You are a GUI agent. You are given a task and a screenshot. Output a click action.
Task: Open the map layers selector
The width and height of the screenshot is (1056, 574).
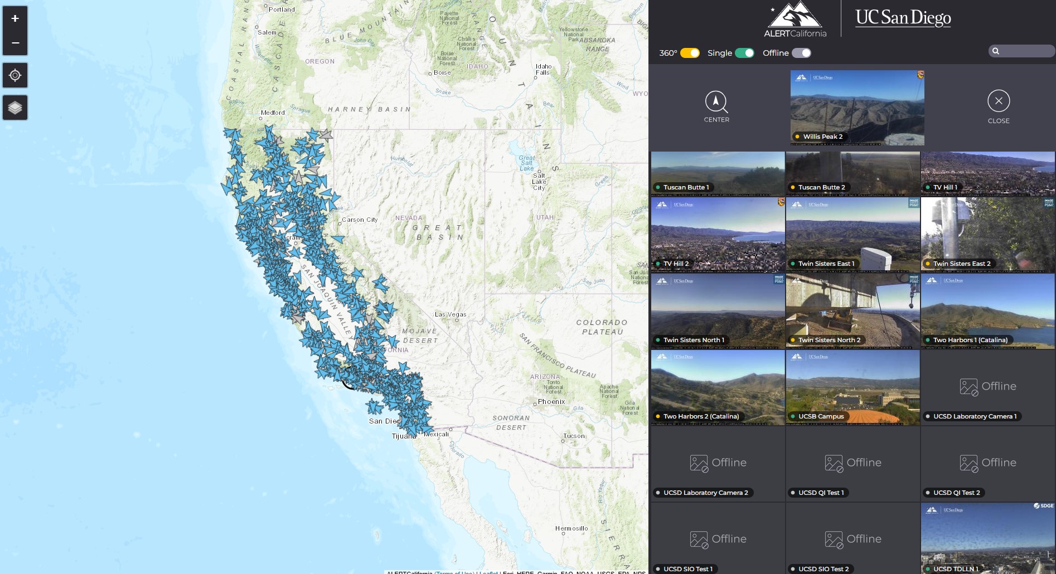tap(15, 107)
